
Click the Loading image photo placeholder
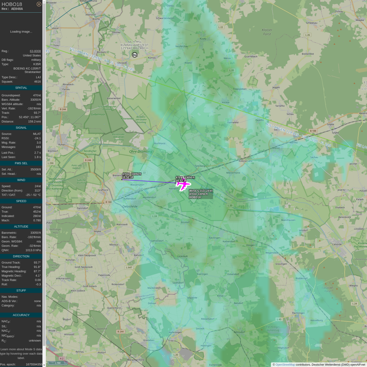[x=21, y=32]
